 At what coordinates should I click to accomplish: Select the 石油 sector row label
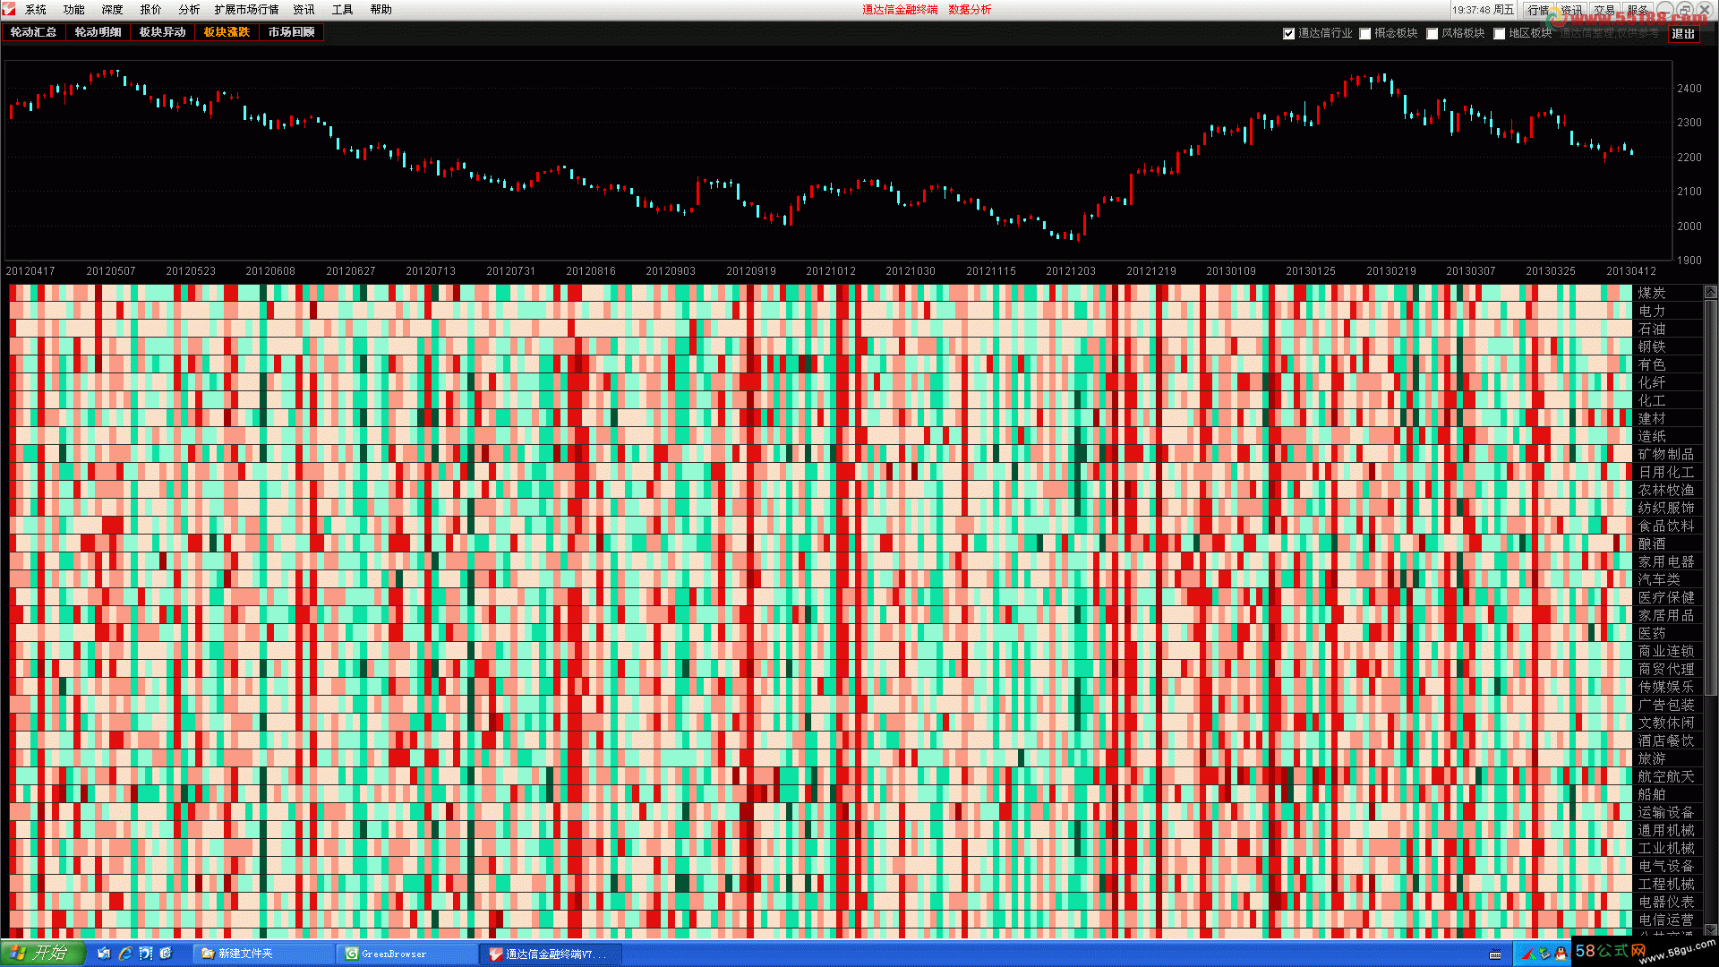coord(1652,329)
